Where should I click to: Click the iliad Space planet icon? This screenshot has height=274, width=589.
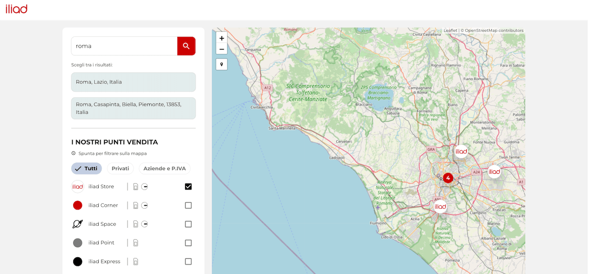pos(78,224)
